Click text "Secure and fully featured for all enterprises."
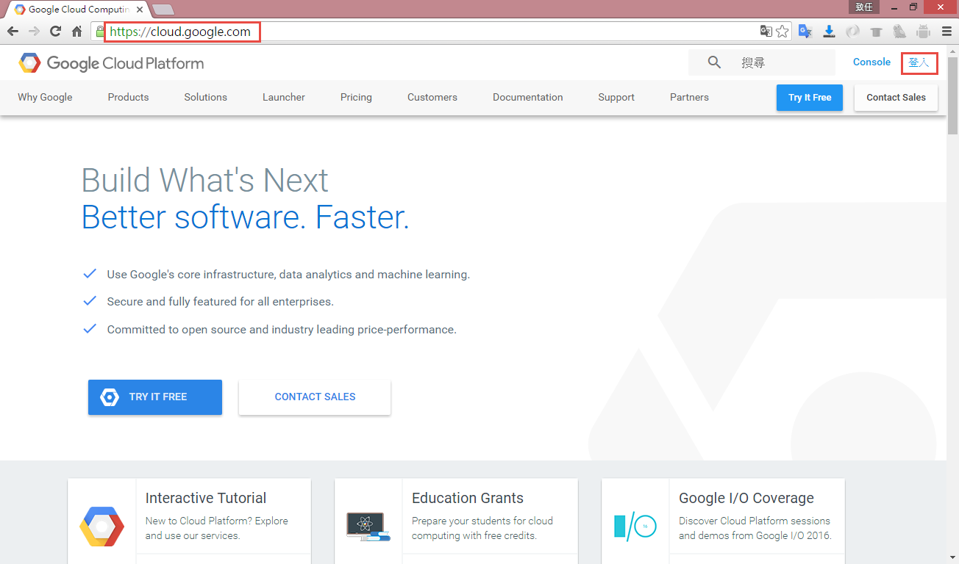 [x=221, y=302]
